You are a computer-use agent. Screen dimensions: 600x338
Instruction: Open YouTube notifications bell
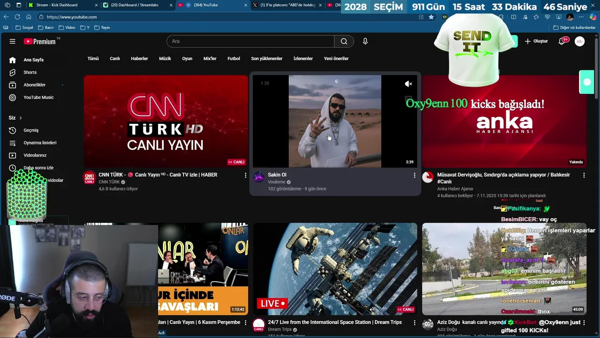[562, 41]
